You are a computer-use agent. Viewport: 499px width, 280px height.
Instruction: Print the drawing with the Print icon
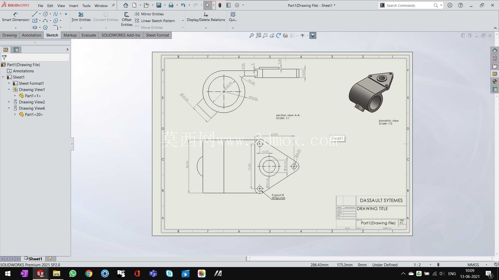click(x=171, y=5)
